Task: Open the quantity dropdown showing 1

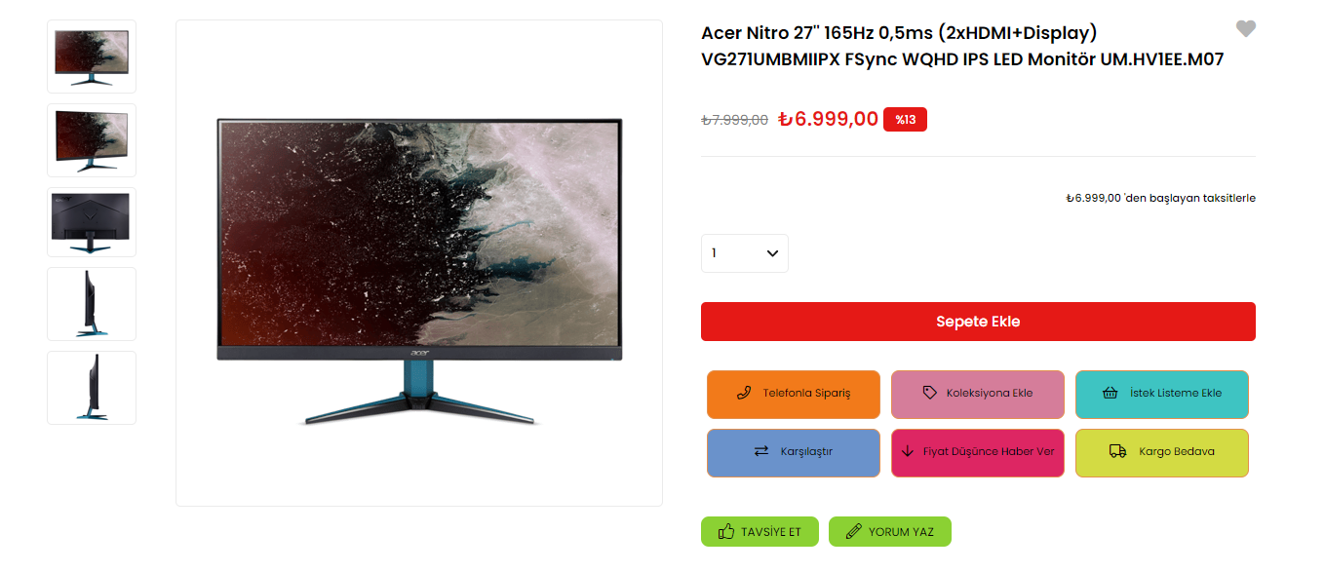Action: pos(745,253)
